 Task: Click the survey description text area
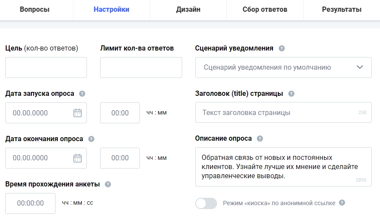point(280,167)
